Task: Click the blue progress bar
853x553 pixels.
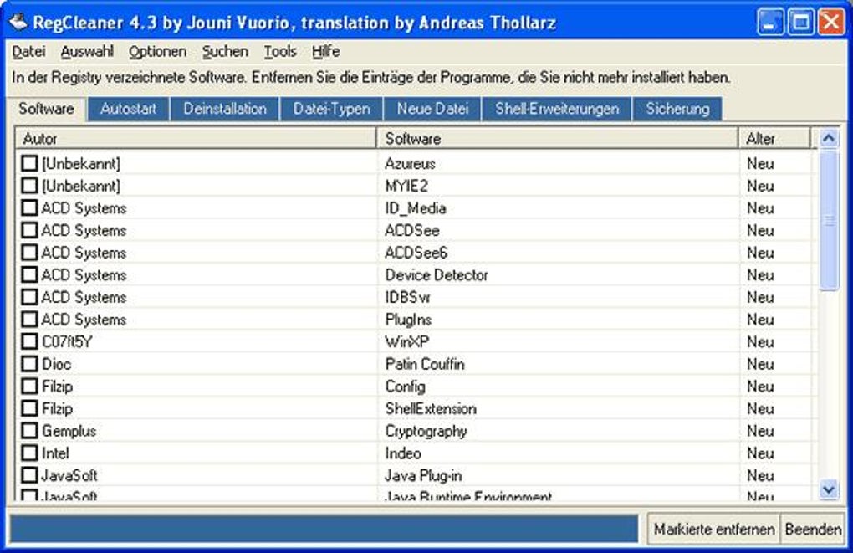Action: pos(324,529)
